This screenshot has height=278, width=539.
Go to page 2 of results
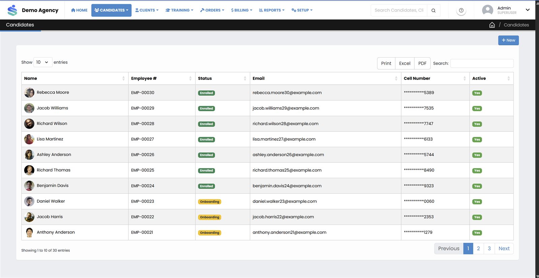click(x=478, y=249)
